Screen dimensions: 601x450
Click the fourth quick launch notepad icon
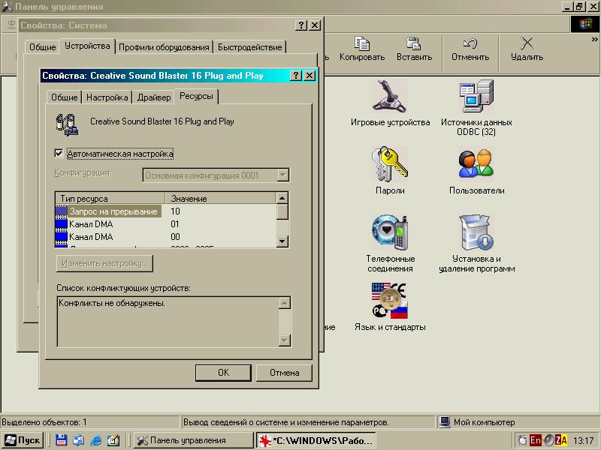coord(113,440)
